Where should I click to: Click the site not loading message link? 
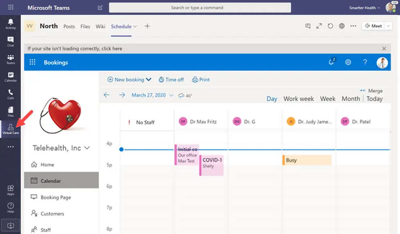click(75, 48)
